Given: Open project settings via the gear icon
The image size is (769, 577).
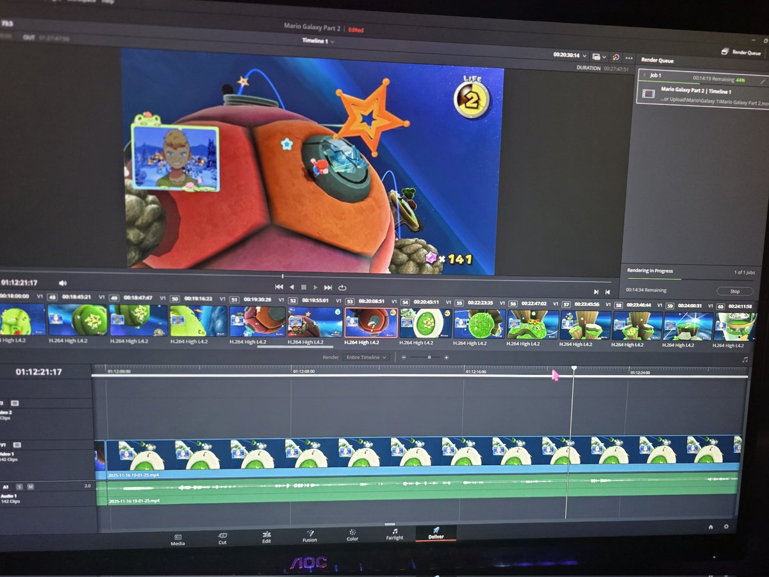Looking at the screenshot, I should point(726,526).
